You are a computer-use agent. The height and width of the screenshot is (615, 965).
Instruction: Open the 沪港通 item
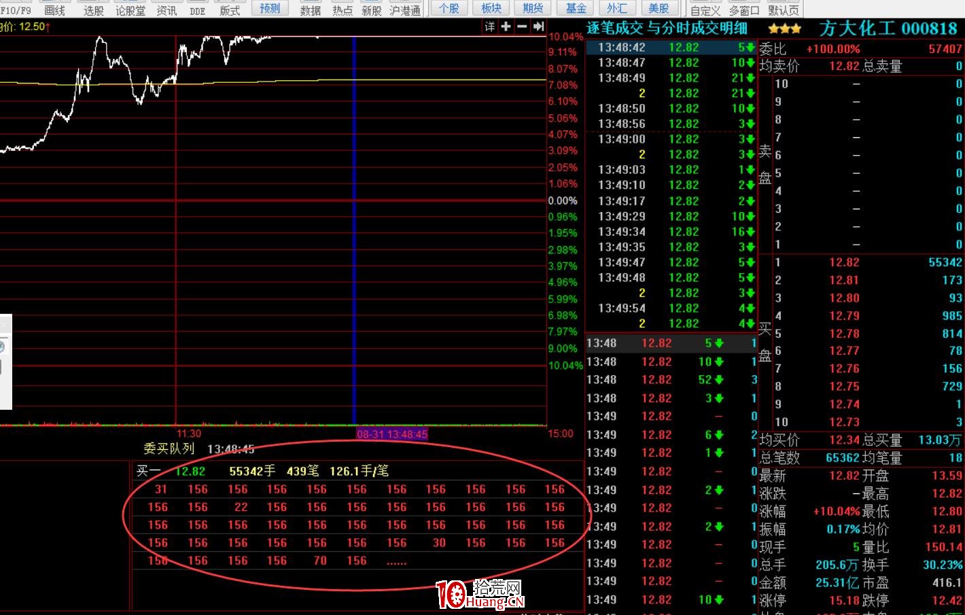coord(405,10)
